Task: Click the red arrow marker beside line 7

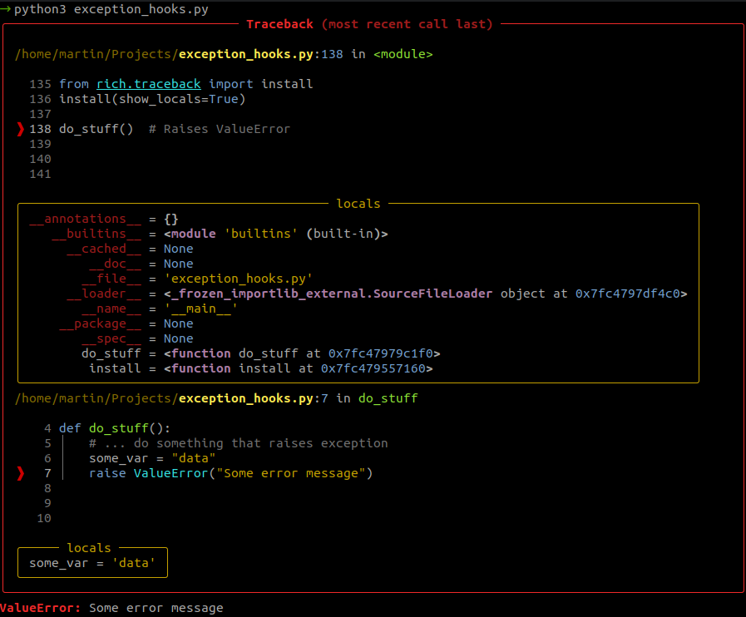Action: point(21,473)
